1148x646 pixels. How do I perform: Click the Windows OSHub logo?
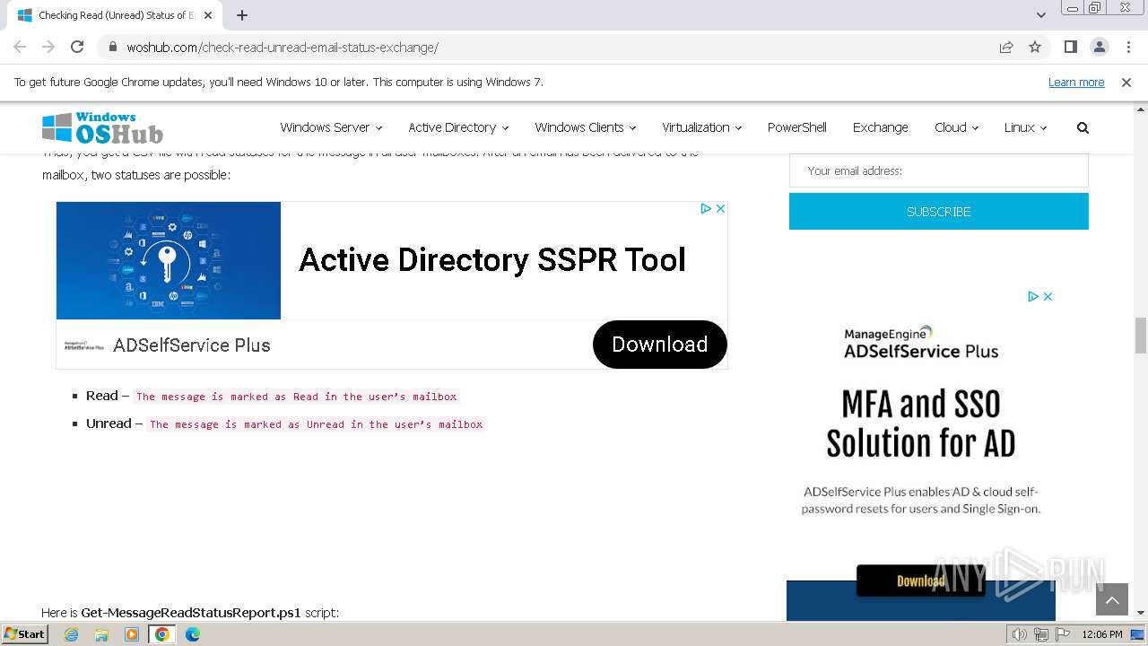point(103,127)
